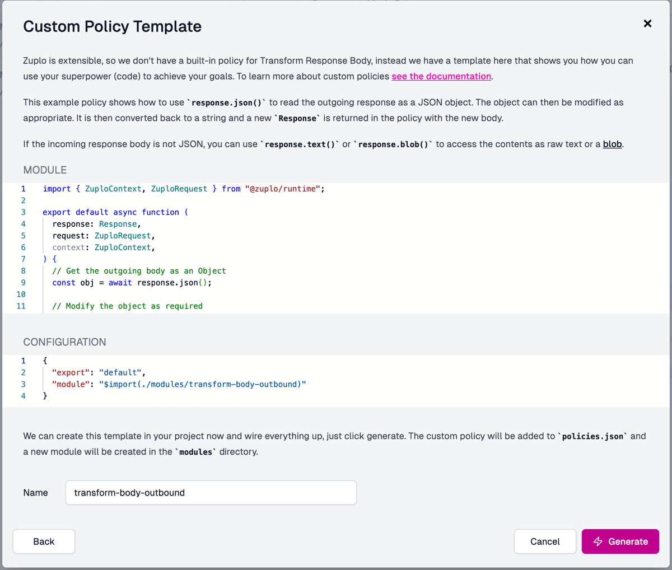Follow the "blob" hyperlink
672x570 pixels.
(612, 144)
